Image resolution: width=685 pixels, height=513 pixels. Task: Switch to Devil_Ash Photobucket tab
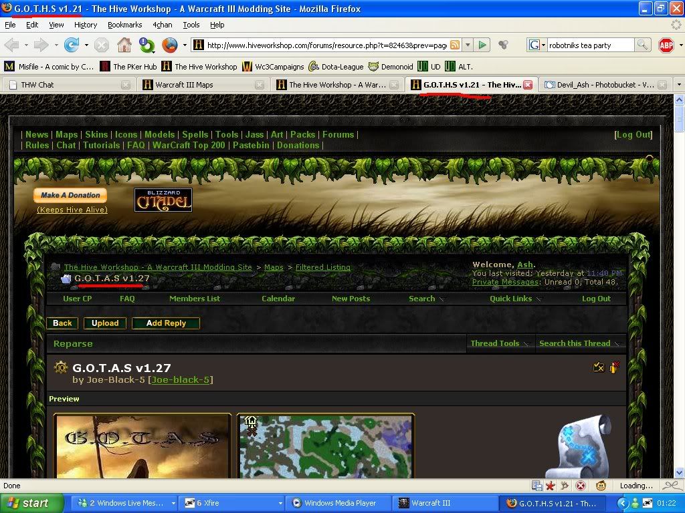point(605,85)
